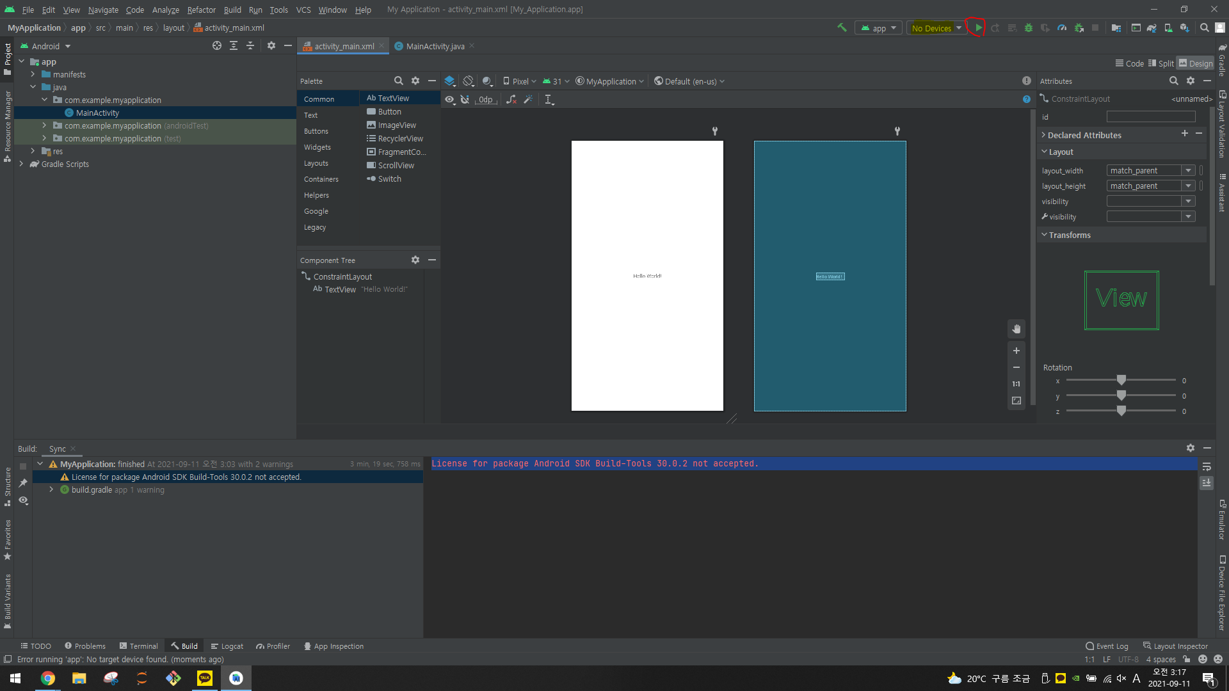Click Clear All Constraints icon
This screenshot has width=1229, height=691.
(511, 99)
